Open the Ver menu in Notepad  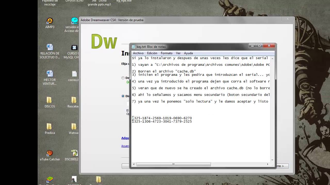[x=178, y=53]
